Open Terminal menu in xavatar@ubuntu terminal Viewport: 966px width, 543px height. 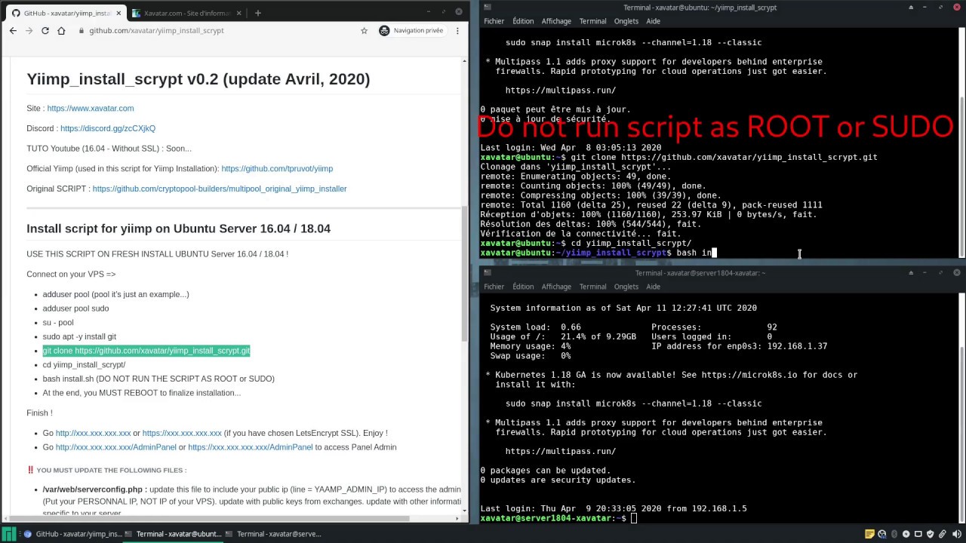pos(592,21)
